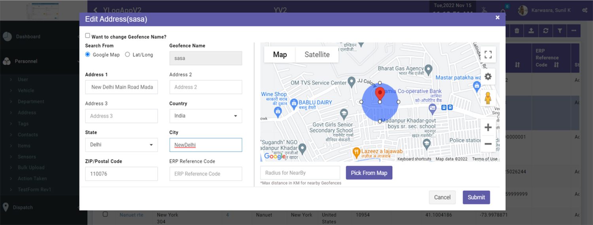The width and height of the screenshot is (593, 225).
Task: Open TestForm Rev1 in the sidebar
Action: [34, 190]
